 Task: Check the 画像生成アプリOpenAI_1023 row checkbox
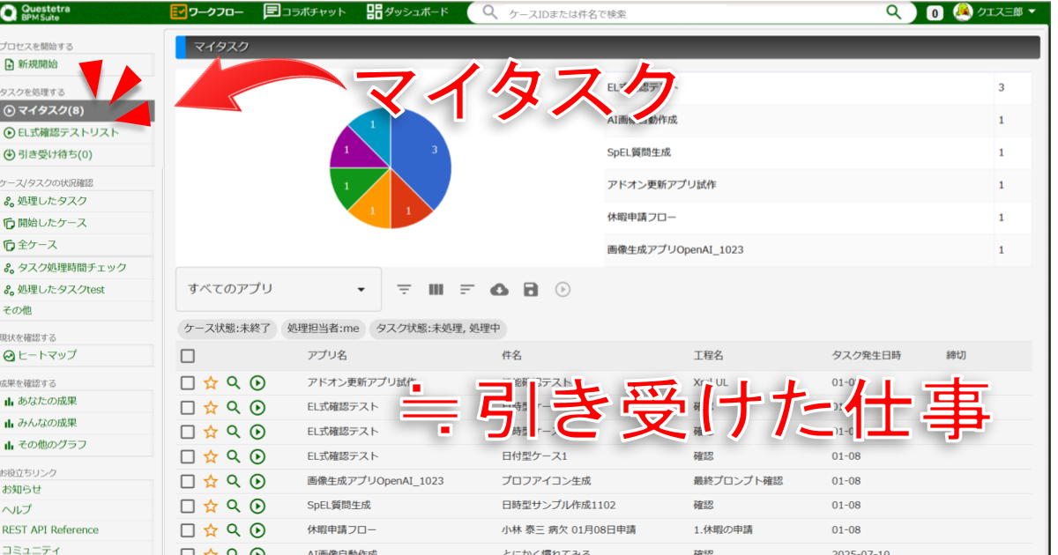187,481
